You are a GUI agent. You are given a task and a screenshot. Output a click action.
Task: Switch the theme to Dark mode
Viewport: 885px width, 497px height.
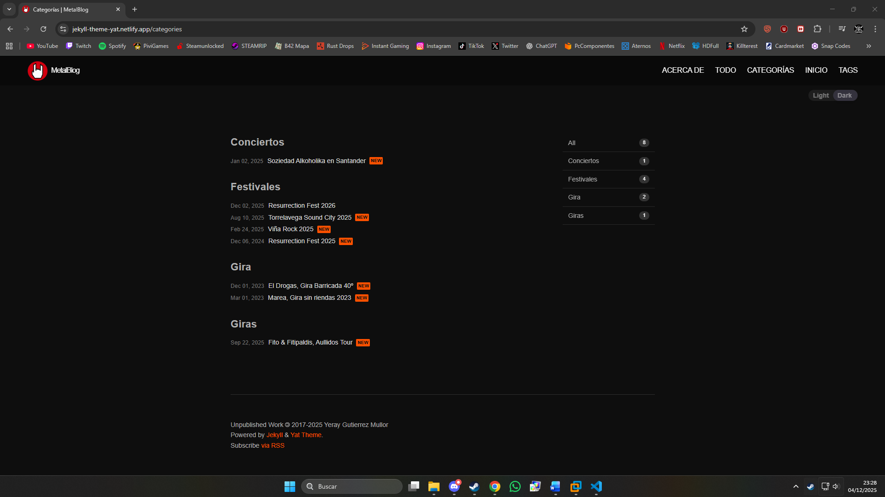point(844,95)
